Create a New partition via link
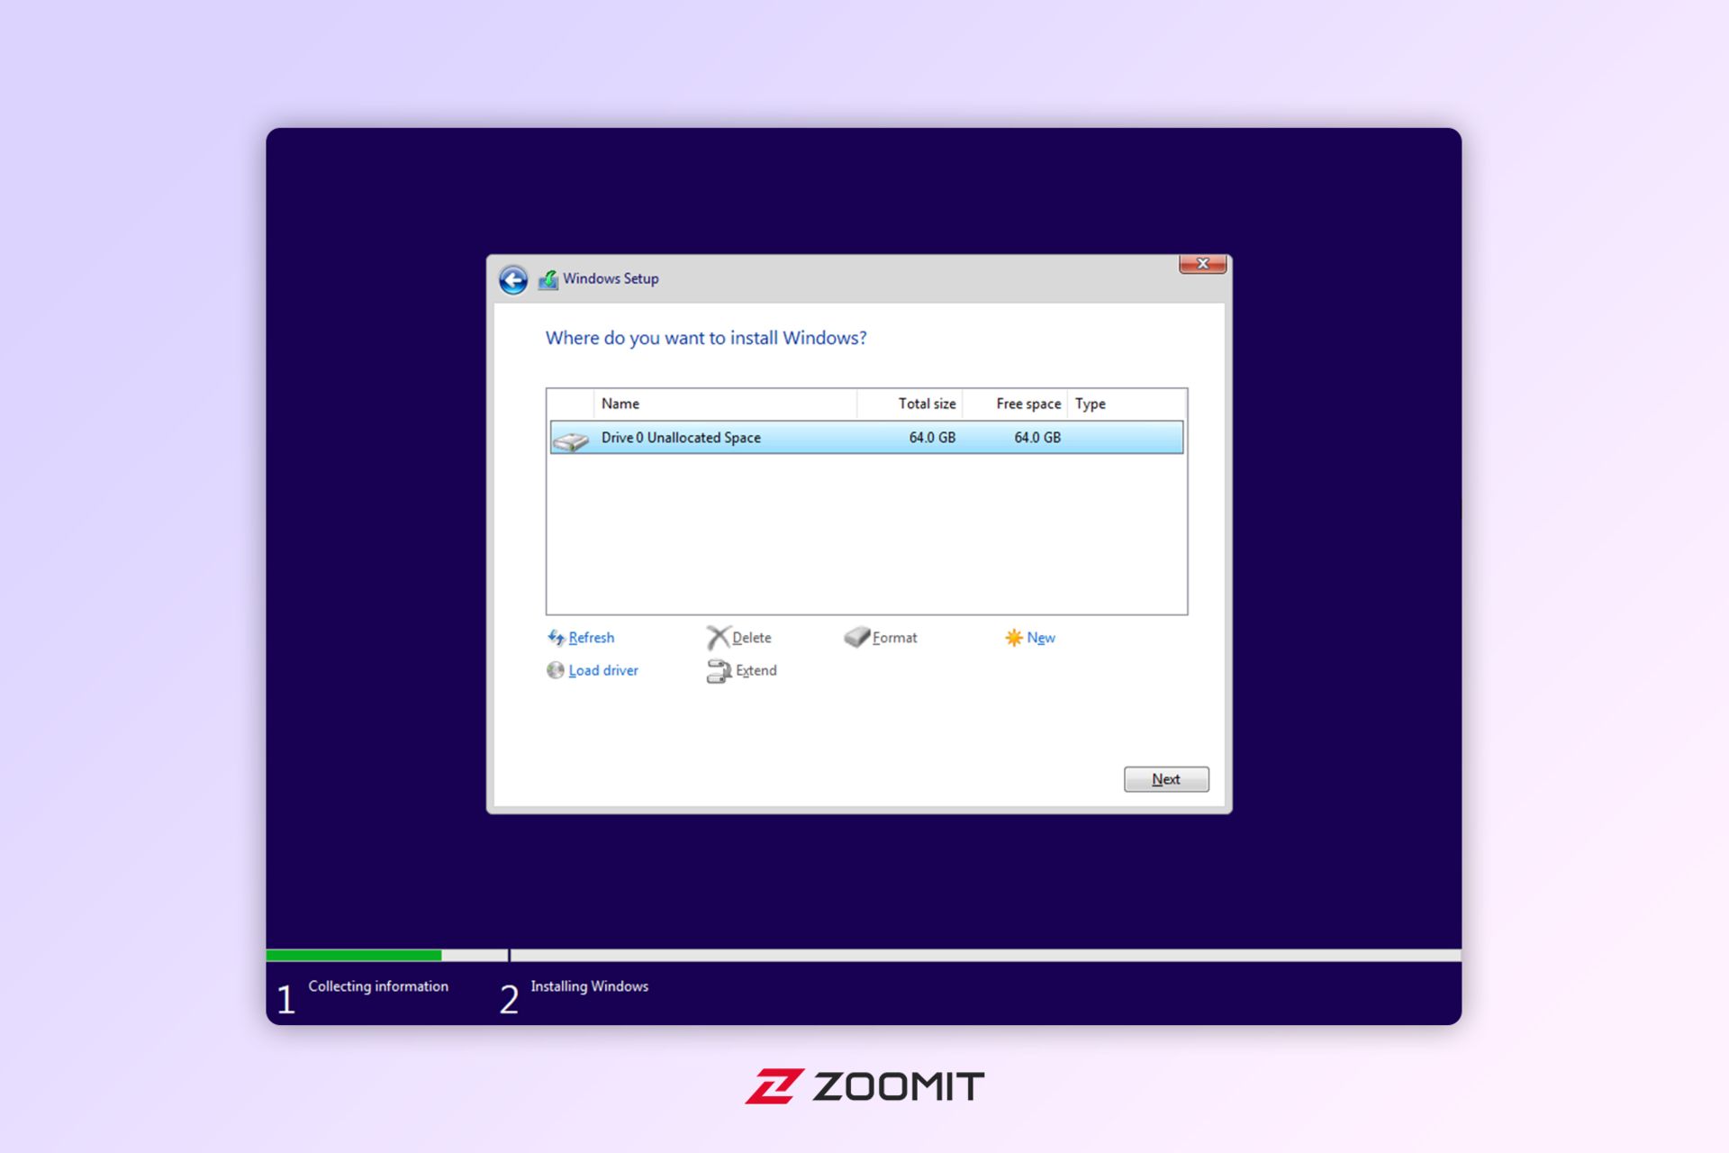Screen dimensions: 1729x1153 [1041, 638]
